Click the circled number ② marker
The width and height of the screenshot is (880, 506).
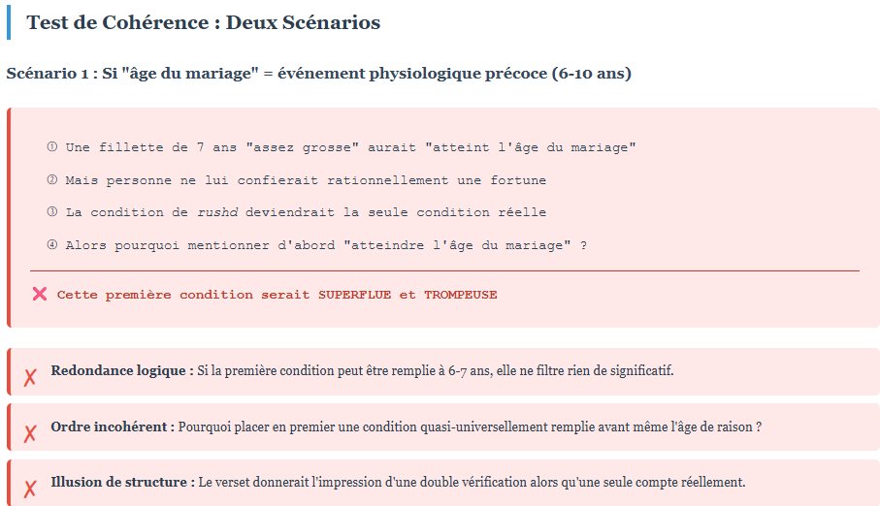tap(51, 180)
